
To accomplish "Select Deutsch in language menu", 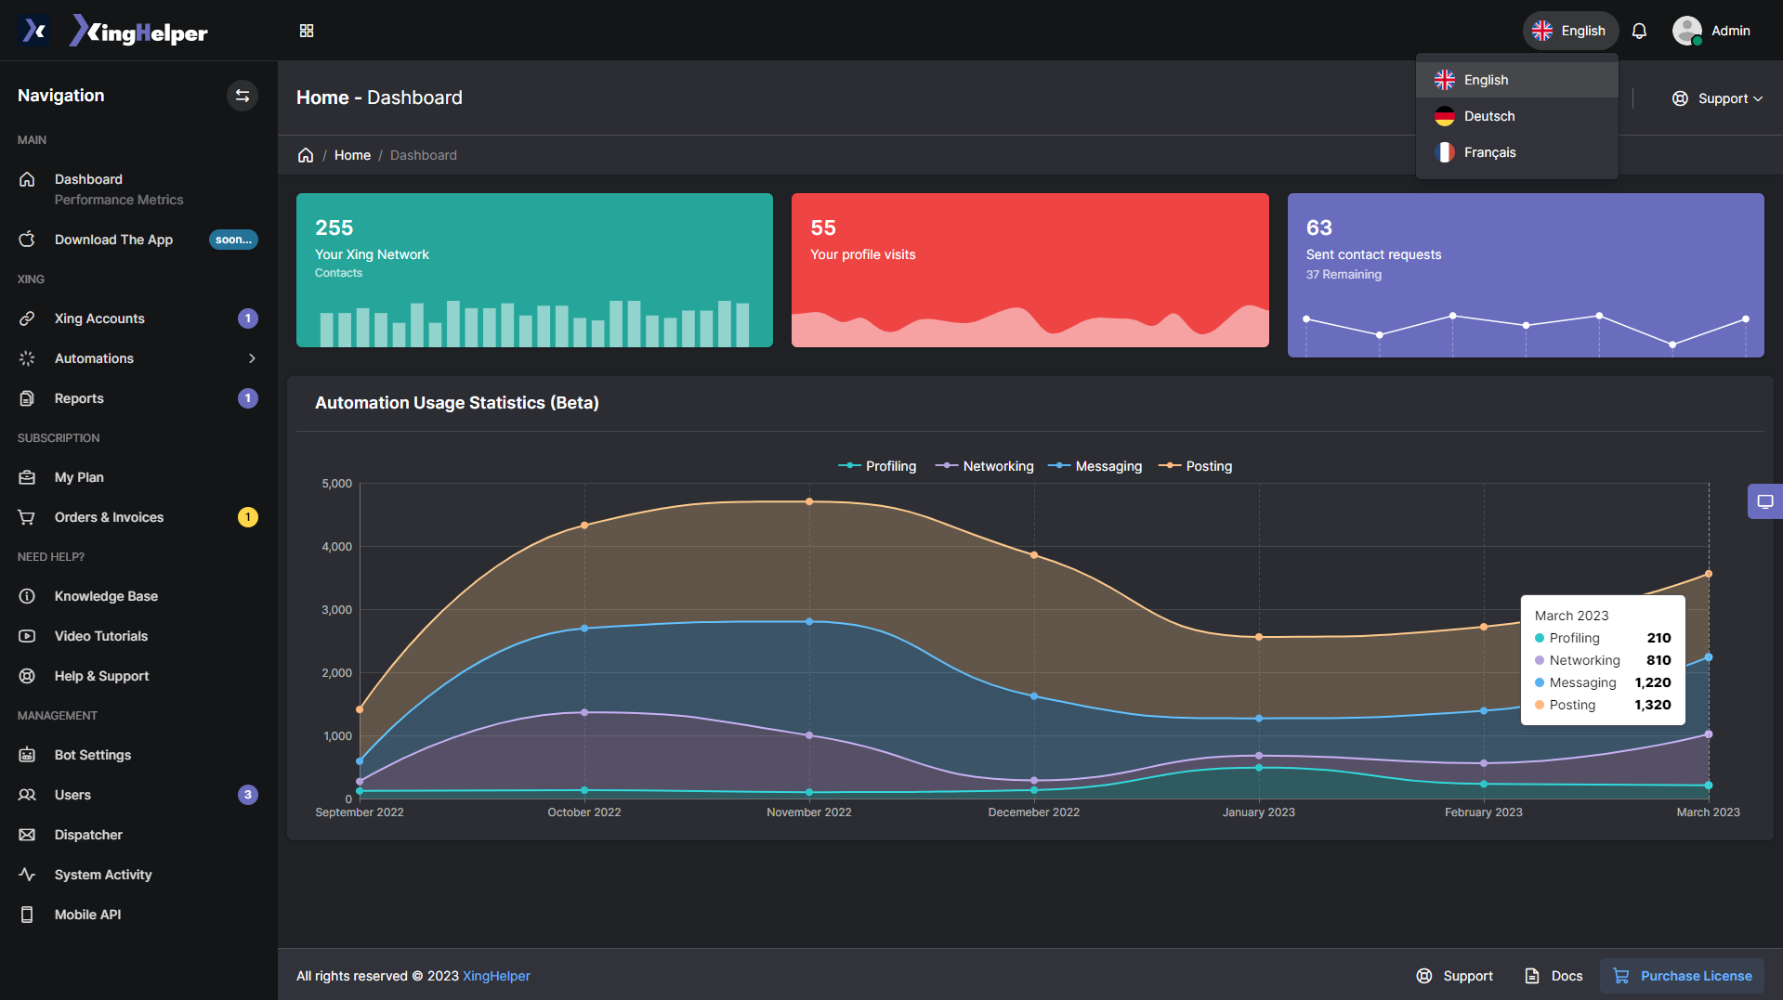I will click(1517, 116).
